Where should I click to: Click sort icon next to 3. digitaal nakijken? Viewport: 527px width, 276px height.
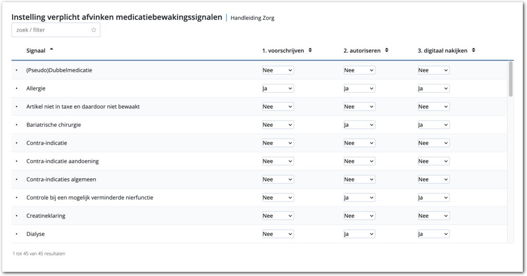pyautogui.click(x=473, y=50)
